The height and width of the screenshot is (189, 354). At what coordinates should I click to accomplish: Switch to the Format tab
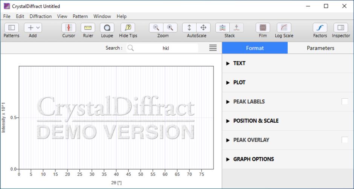coord(255,48)
